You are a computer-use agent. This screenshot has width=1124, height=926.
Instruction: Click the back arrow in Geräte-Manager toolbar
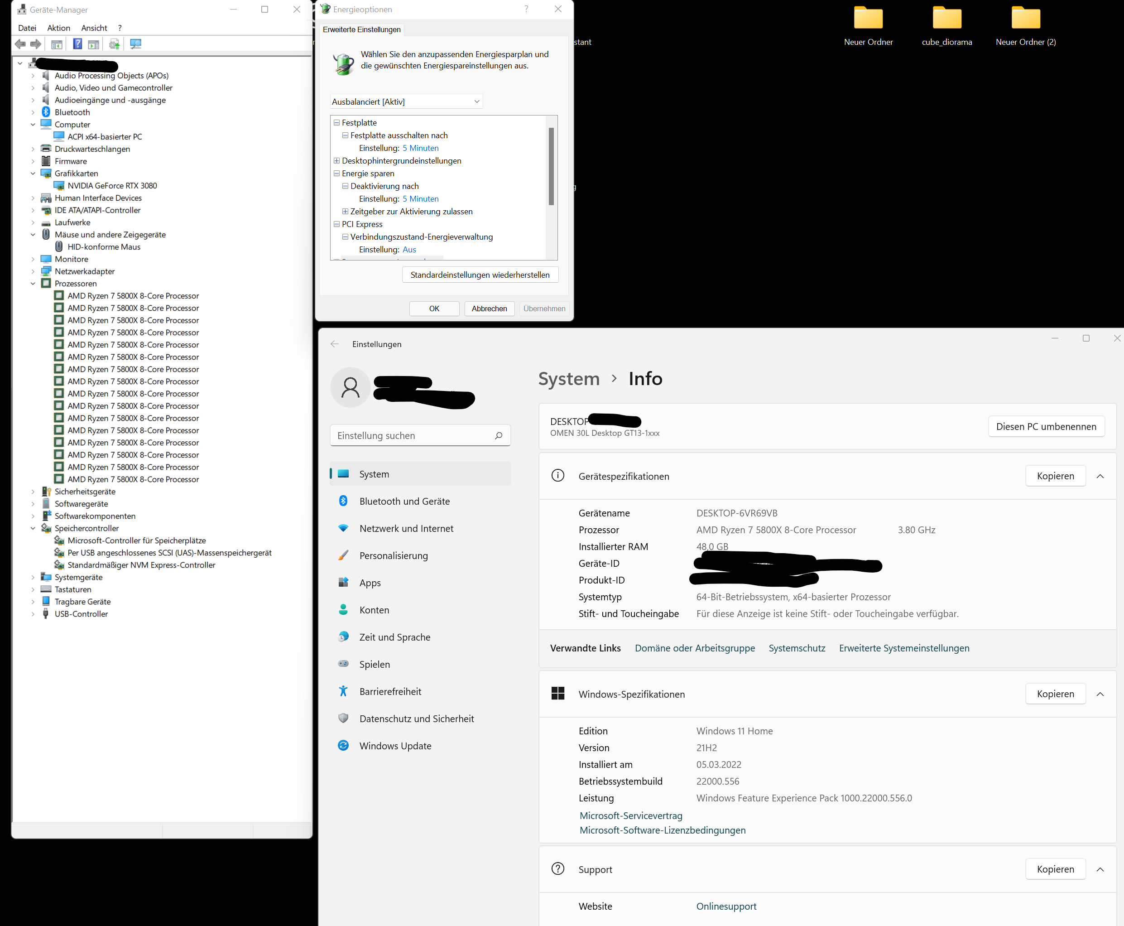[x=20, y=44]
